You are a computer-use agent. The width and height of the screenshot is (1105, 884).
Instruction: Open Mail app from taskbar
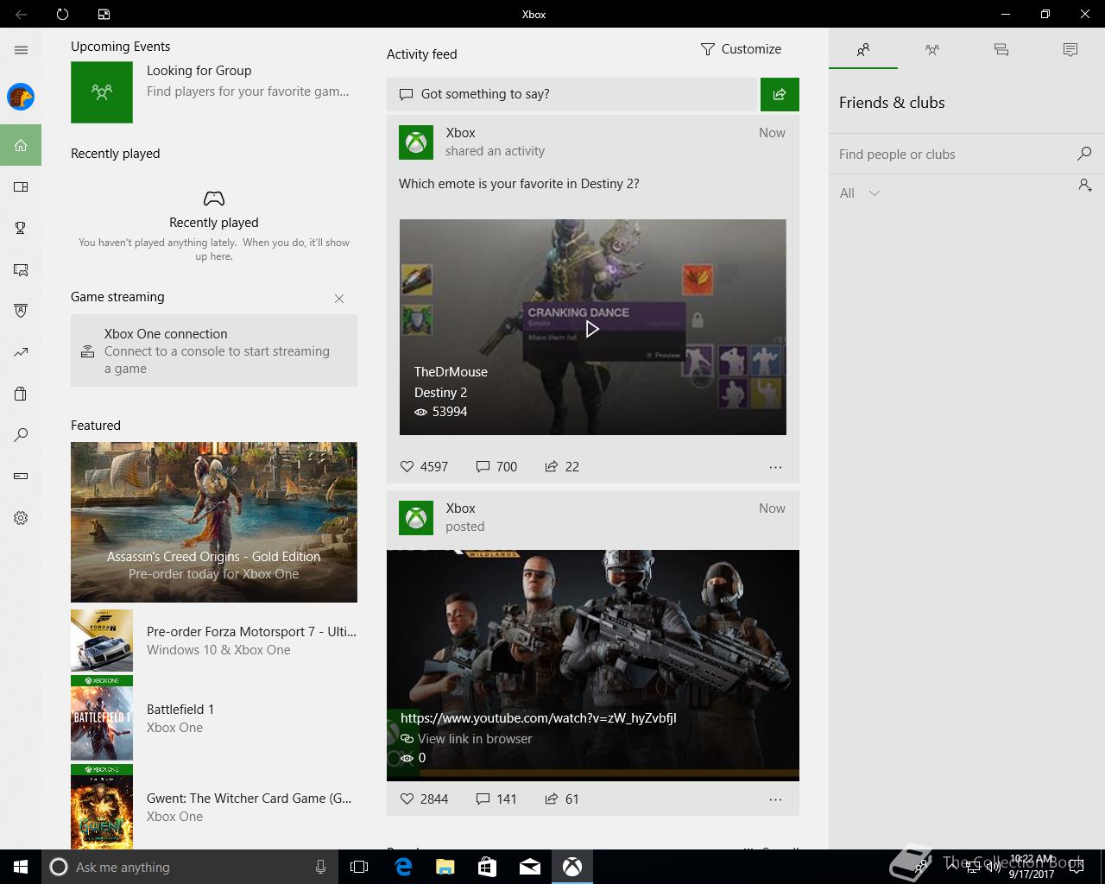(530, 867)
